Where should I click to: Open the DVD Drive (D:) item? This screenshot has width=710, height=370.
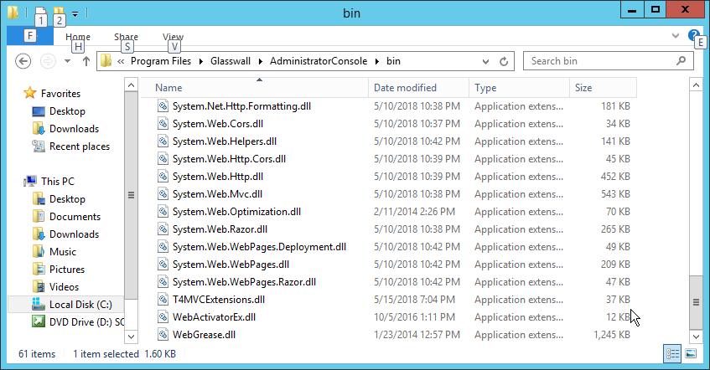click(86, 321)
